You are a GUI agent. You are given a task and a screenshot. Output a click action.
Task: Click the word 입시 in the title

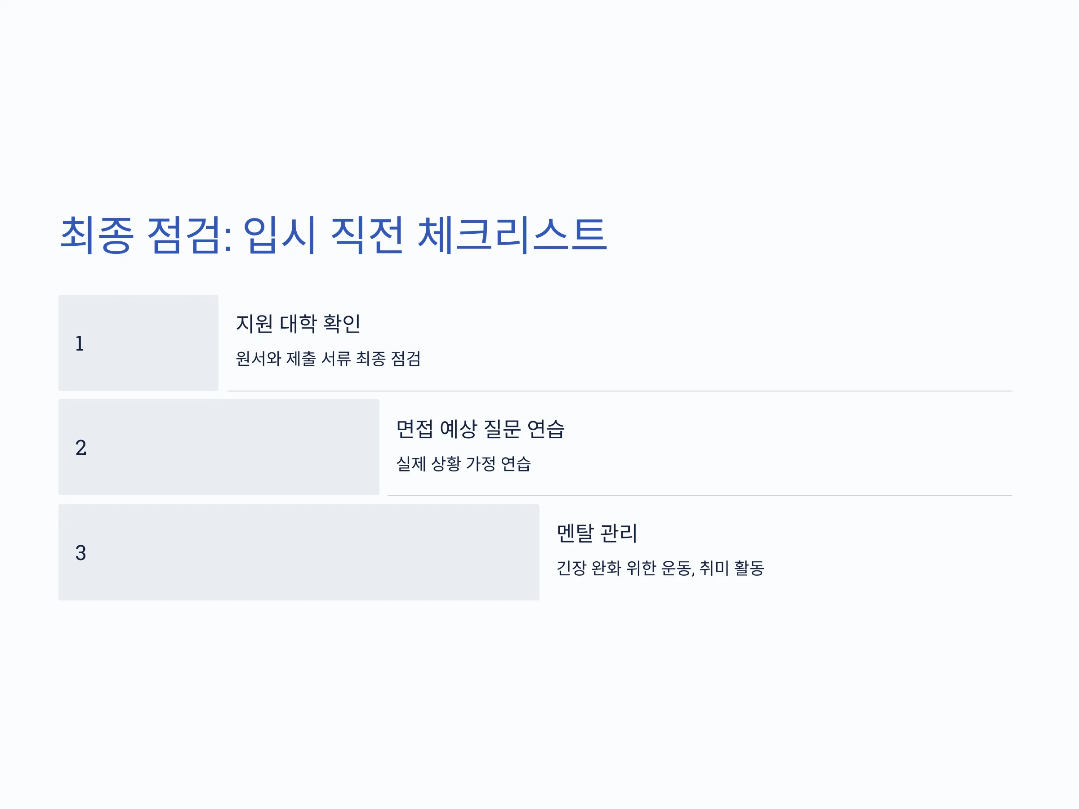(x=280, y=236)
